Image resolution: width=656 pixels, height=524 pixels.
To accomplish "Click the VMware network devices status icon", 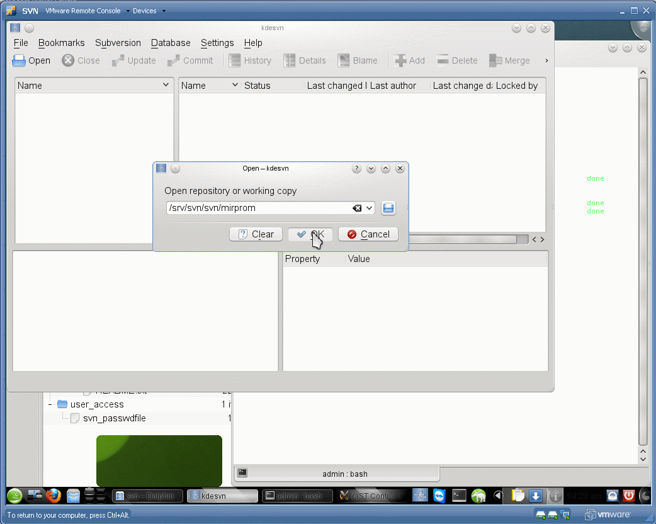I will (x=565, y=515).
